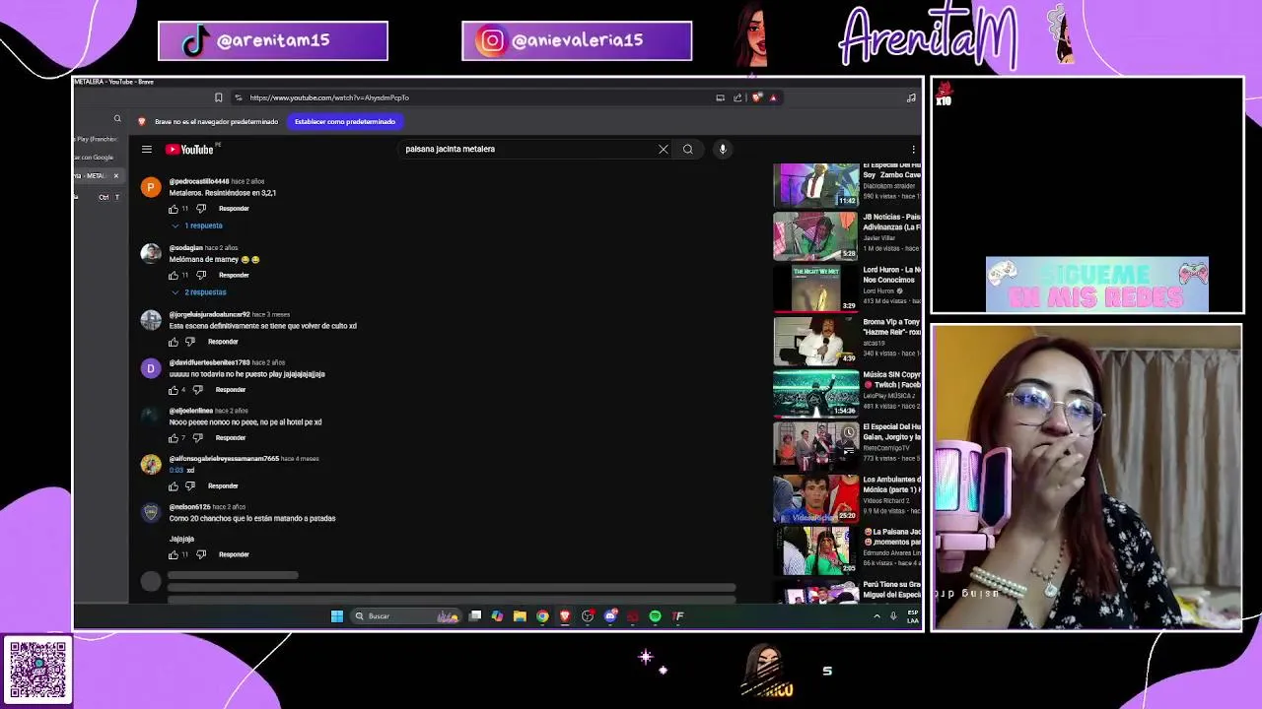Viewport: 1262px width, 709px height.
Task: Click the Discord icon in the taskbar
Action: 610,616
